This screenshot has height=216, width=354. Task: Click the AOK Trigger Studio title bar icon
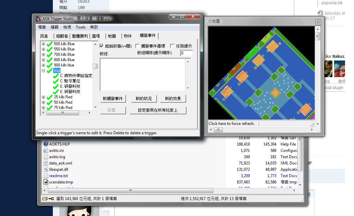click(x=38, y=19)
